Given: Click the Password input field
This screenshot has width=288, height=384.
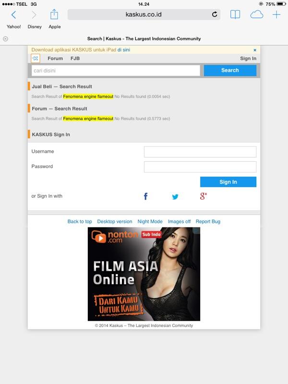Looking at the screenshot, I should 200,167.
